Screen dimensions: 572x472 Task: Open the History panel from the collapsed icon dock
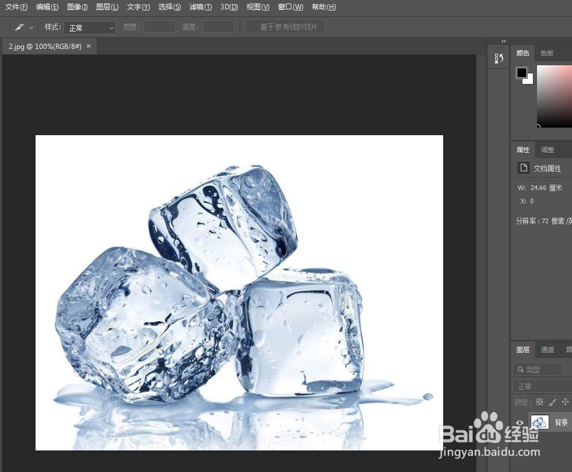click(x=499, y=58)
